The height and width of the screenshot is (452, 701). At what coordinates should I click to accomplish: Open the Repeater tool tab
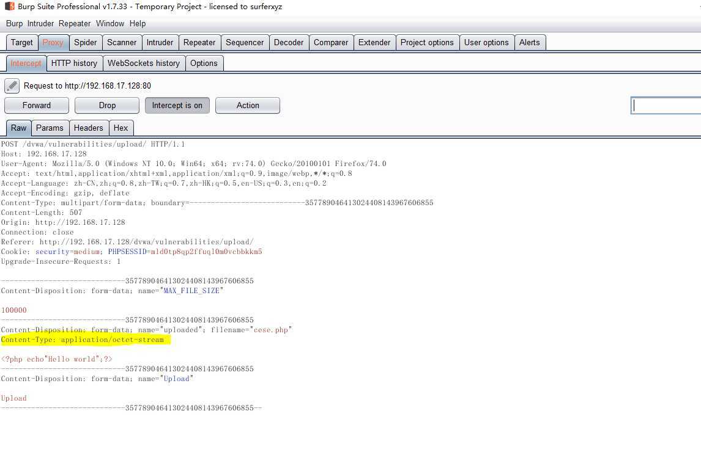[199, 42]
